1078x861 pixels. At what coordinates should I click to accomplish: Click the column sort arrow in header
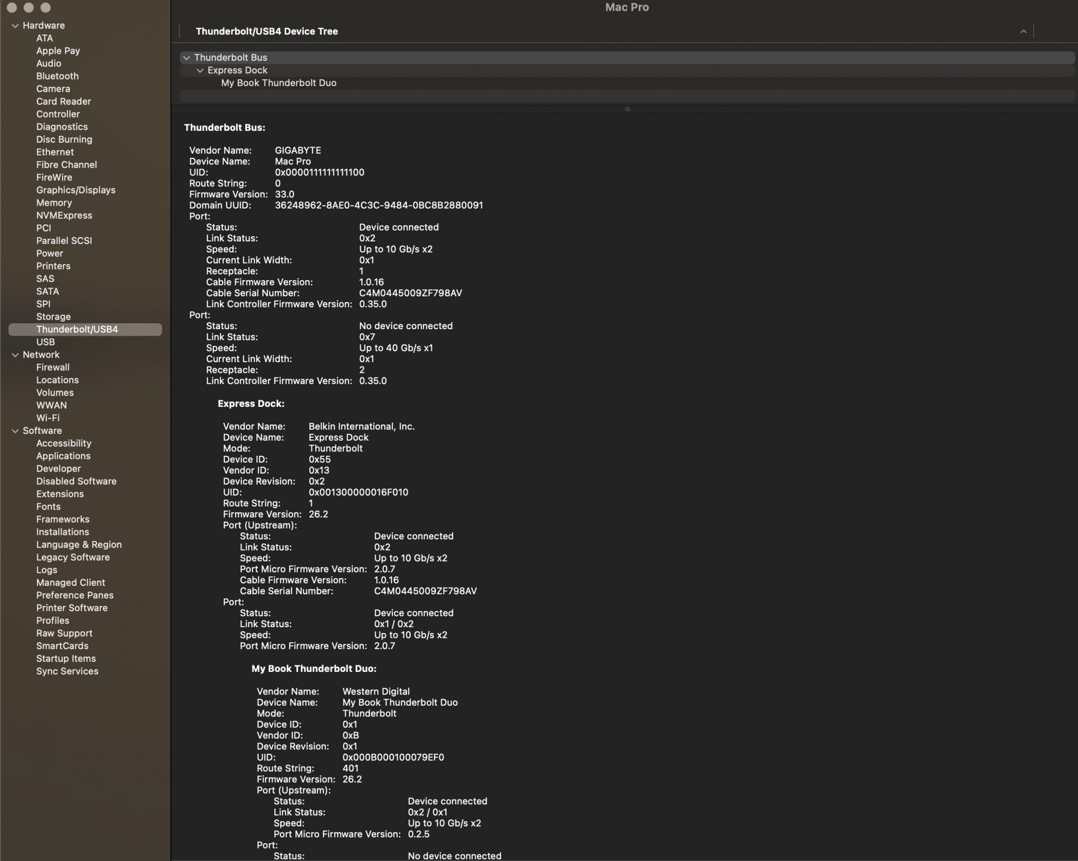click(x=1022, y=31)
